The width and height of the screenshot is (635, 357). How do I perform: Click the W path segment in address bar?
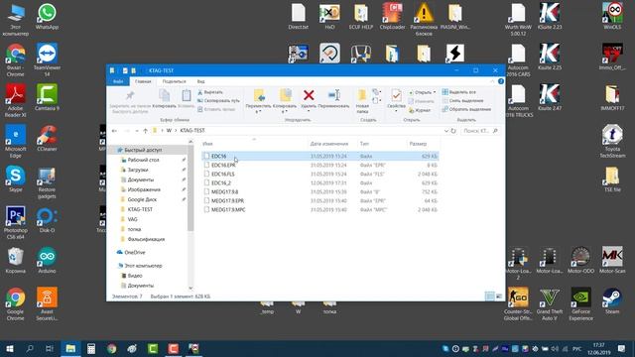click(169, 130)
